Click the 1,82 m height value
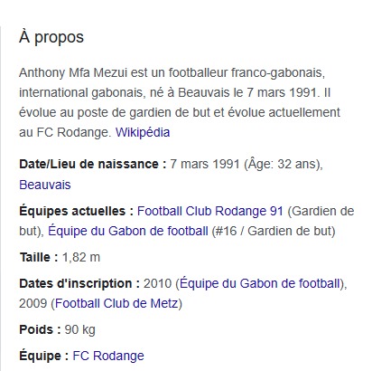Viewport: 372px width, 371px height. tap(81, 257)
